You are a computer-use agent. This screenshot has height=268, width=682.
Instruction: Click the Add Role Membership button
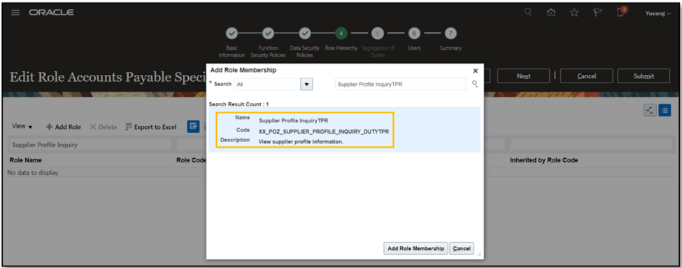415,248
